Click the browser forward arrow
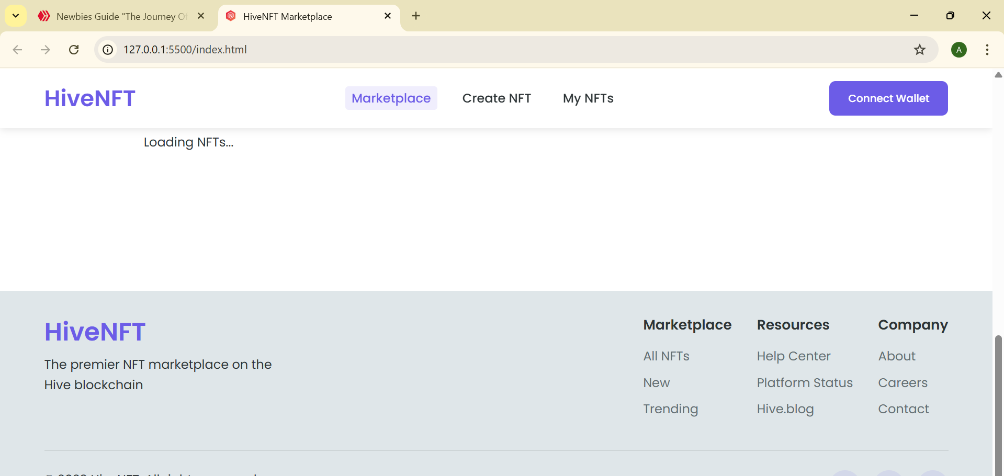Screen dimensions: 1004x476 pyautogui.click(x=46, y=50)
